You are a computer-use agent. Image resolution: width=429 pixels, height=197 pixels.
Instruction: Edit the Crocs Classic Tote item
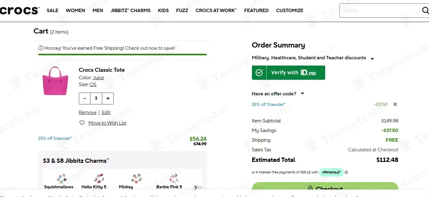106,112
